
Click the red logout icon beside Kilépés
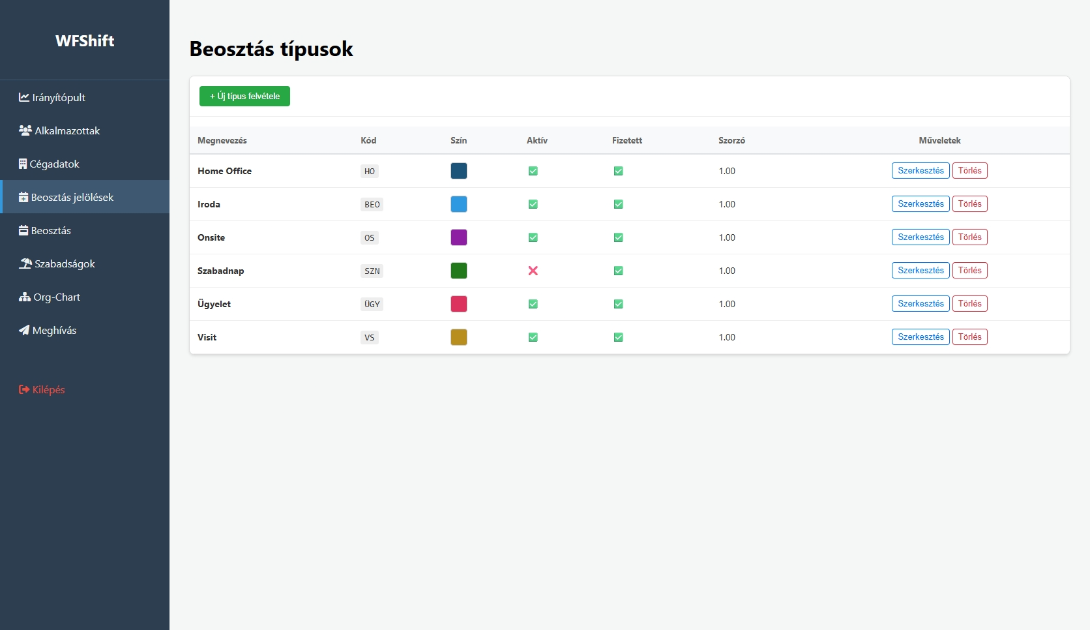pyautogui.click(x=24, y=389)
